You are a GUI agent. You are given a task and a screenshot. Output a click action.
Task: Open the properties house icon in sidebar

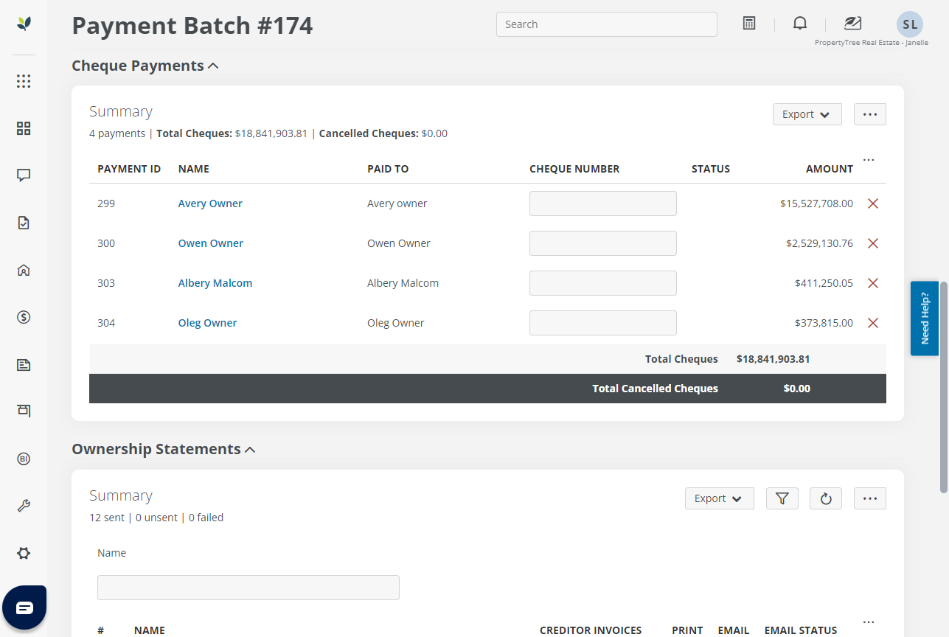[x=24, y=270]
